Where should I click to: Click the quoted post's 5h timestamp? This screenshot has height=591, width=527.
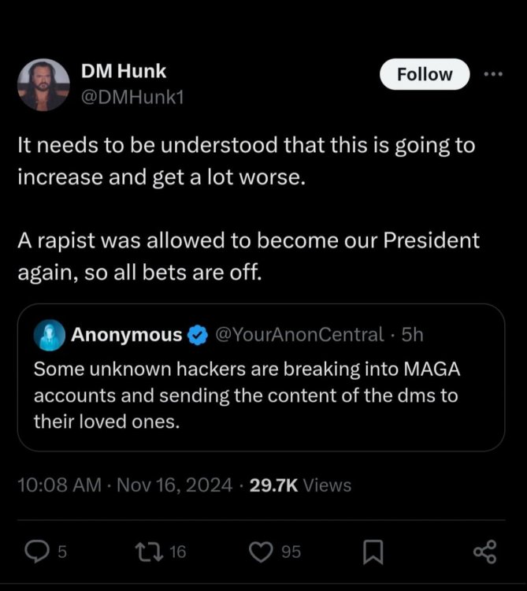(412, 335)
